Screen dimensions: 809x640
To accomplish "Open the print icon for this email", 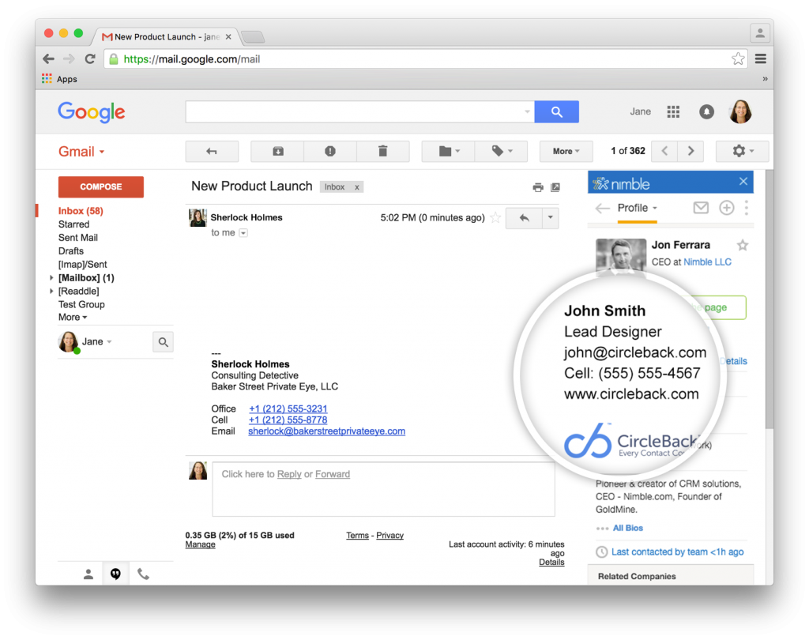I will [x=537, y=187].
